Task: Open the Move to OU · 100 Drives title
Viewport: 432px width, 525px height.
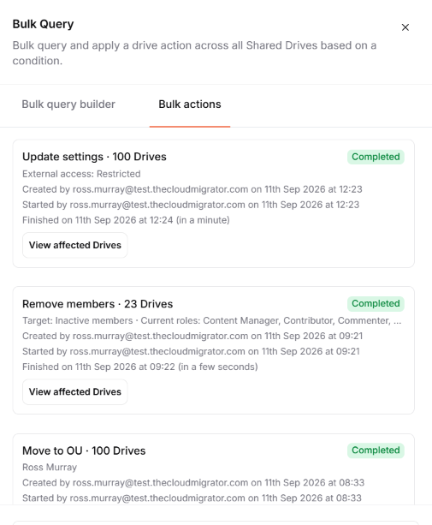Action: click(84, 450)
